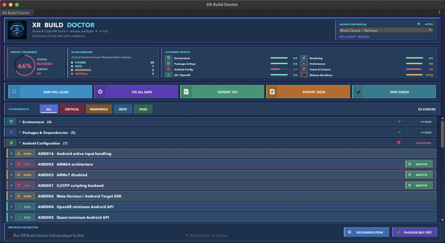Click the hash icon on Export JSON
The width and height of the screenshot is (445, 243).
(x=272, y=92)
